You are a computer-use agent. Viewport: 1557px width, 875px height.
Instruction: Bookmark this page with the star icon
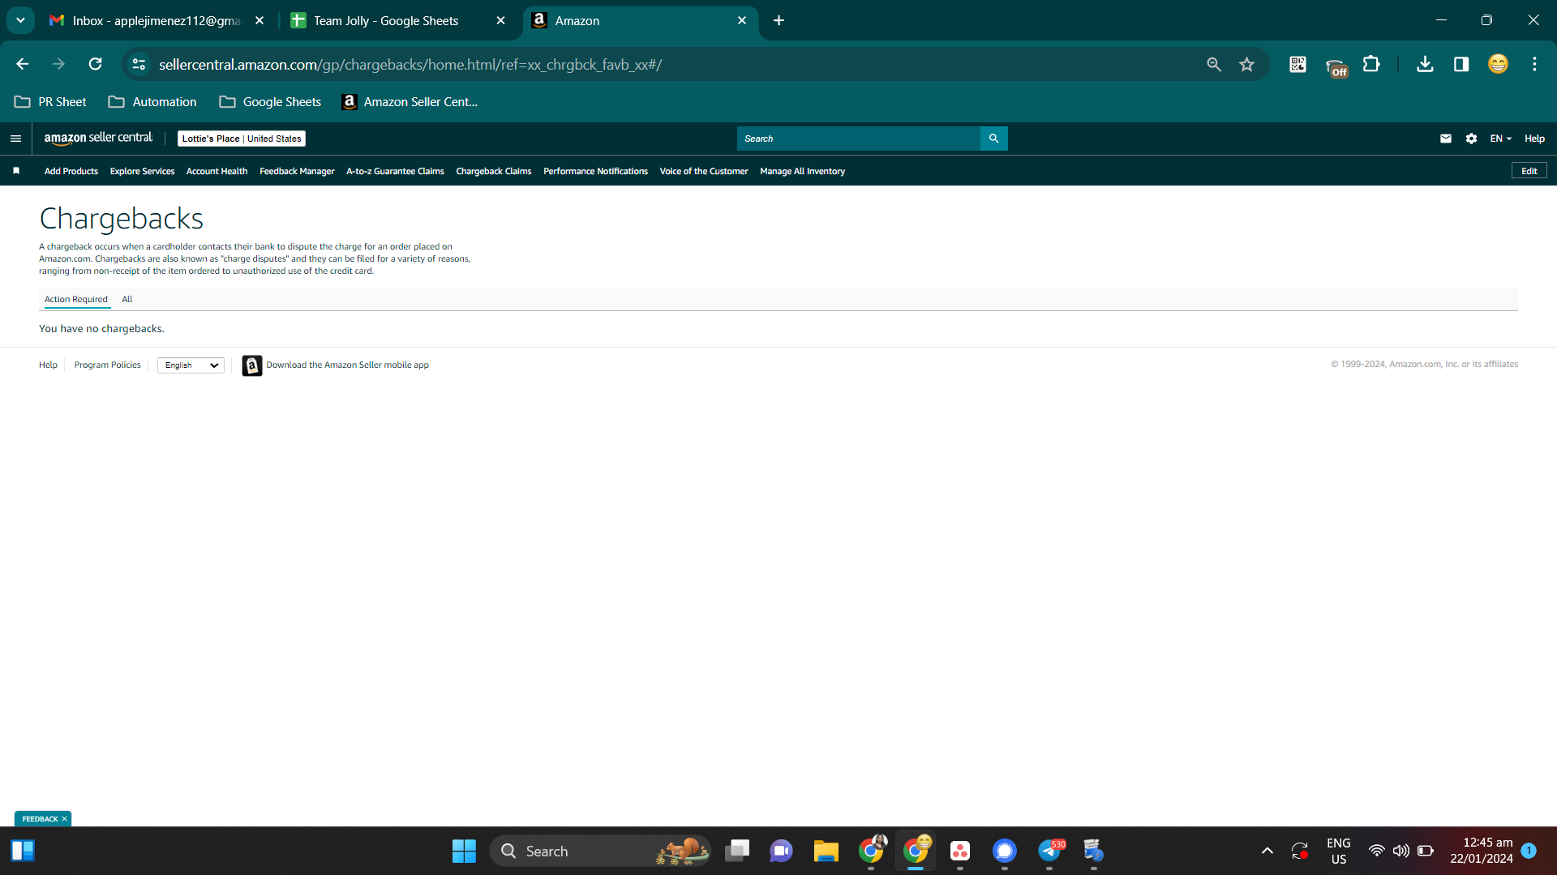pos(1247,64)
